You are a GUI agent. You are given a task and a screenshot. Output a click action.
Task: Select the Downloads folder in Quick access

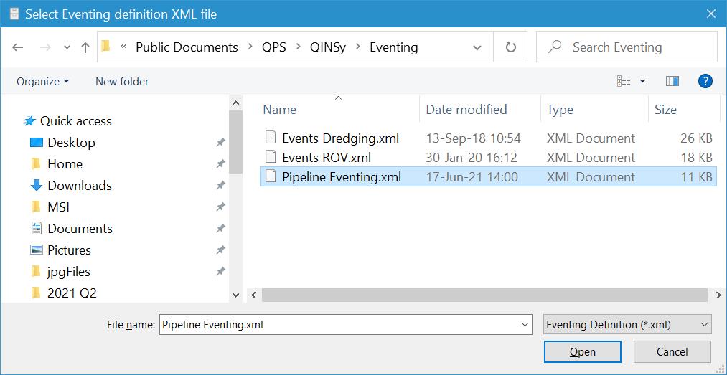(79, 185)
